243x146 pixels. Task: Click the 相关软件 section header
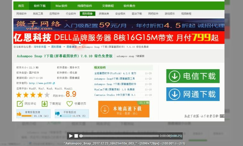click(100, 68)
